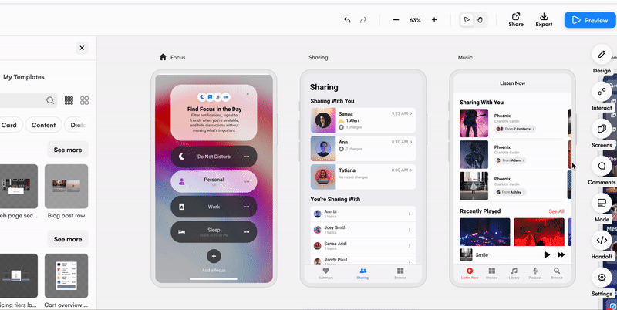617x310 pixels.
Task: Zoom in with the plus icon
Action: tap(434, 20)
